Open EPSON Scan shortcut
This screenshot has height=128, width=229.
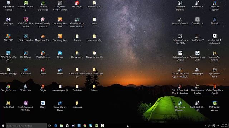click(x=25, y=88)
